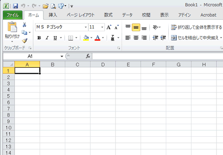223x155 pixels.
Task: Select column D header
Action: click(103, 65)
